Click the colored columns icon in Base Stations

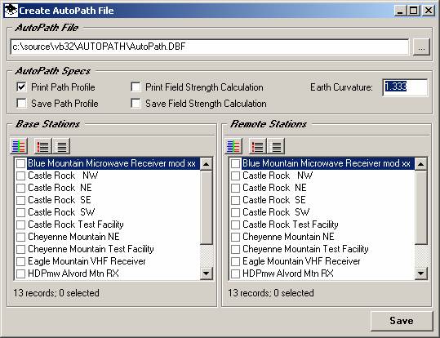click(x=19, y=146)
